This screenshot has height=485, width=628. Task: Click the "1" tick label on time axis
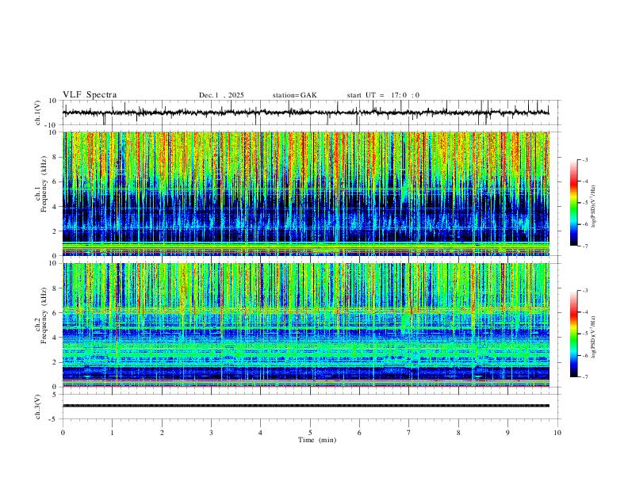(x=113, y=433)
